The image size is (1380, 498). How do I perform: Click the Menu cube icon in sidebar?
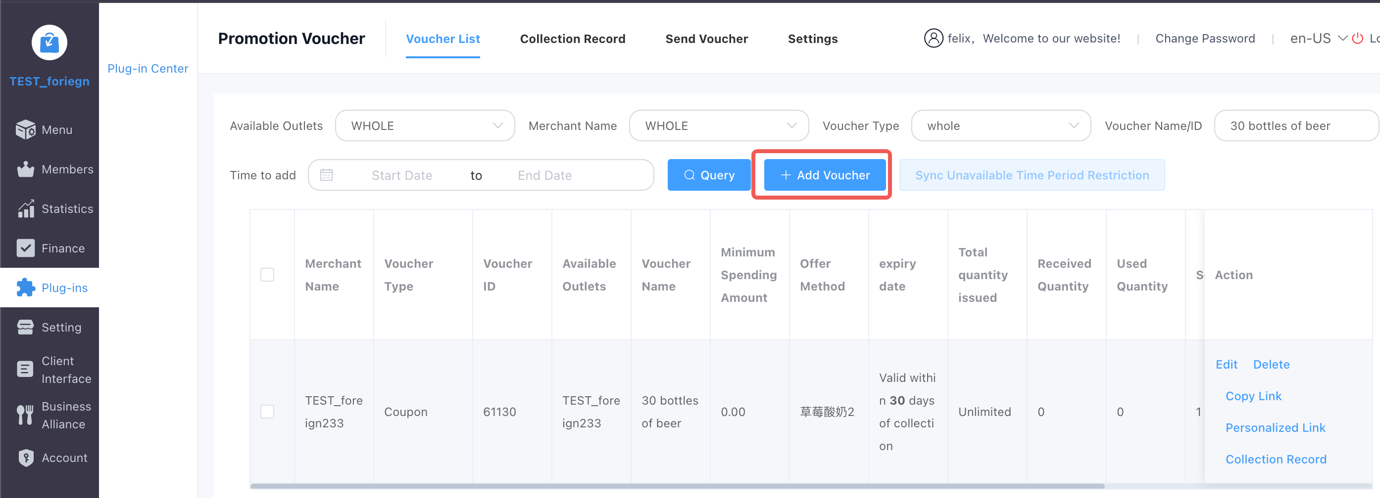(x=25, y=129)
